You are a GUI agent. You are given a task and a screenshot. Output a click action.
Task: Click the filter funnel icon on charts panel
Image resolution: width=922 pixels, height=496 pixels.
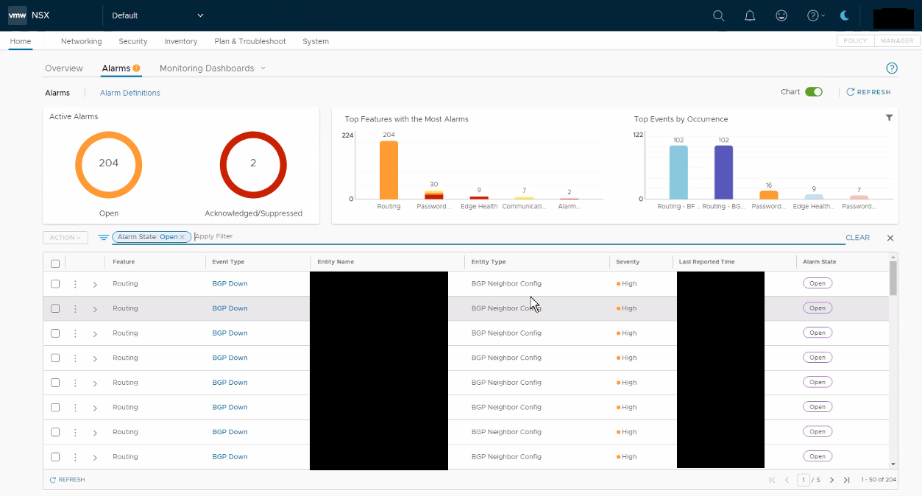889,118
